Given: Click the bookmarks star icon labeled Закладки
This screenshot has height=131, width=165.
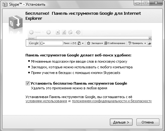Looking at the screenshot, I should (x=88, y=43).
